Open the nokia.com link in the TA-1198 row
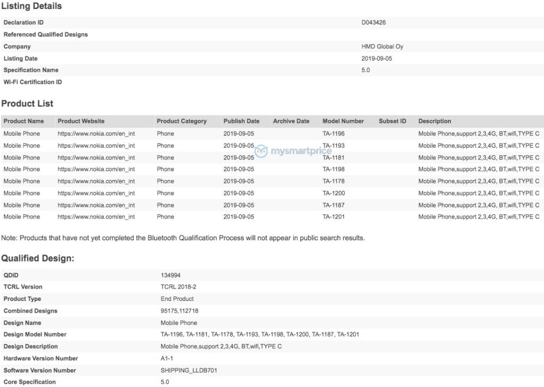Screen dimensions: 544x387 pos(96,170)
